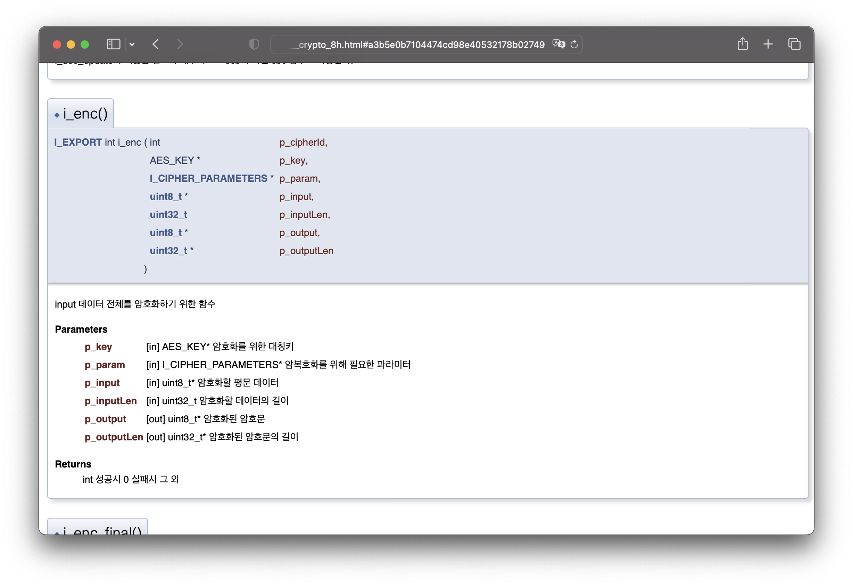
Task: Go forward to the next page
Action: pos(180,44)
